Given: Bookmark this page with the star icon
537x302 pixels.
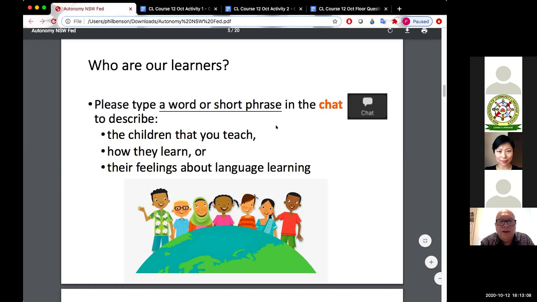Looking at the screenshot, I should (x=335, y=21).
